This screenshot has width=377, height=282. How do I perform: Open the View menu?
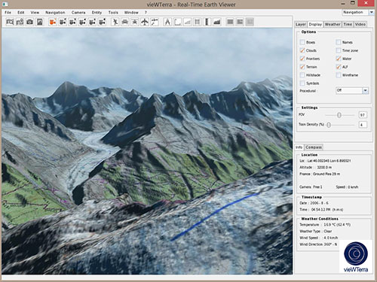tap(35, 12)
